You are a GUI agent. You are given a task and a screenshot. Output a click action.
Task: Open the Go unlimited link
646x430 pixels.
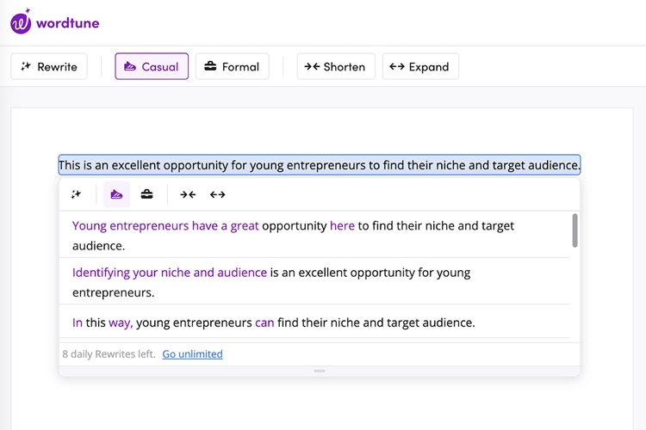tap(192, 353)
